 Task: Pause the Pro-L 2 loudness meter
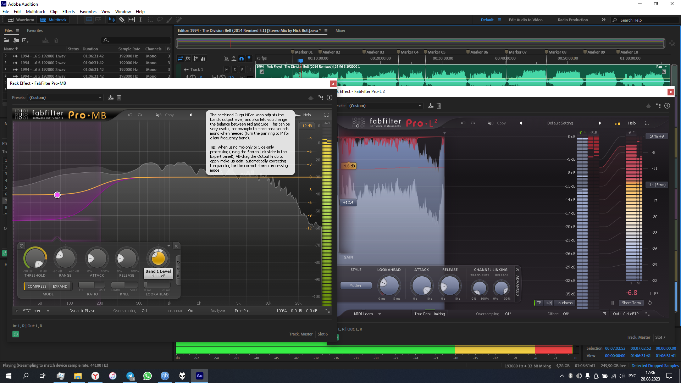click(613, 303)
